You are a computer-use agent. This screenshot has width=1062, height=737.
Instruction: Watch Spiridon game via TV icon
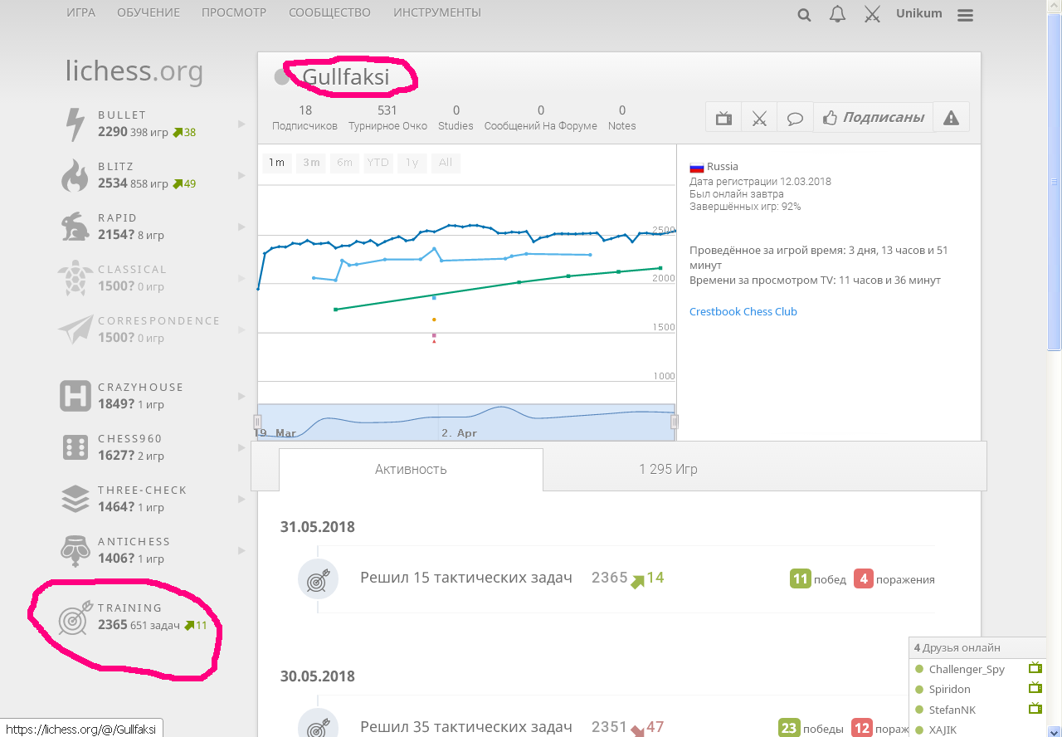1035,688
